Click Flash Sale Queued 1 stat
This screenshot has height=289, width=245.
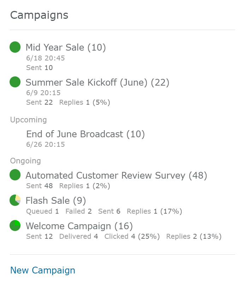(x=42, y=211)
